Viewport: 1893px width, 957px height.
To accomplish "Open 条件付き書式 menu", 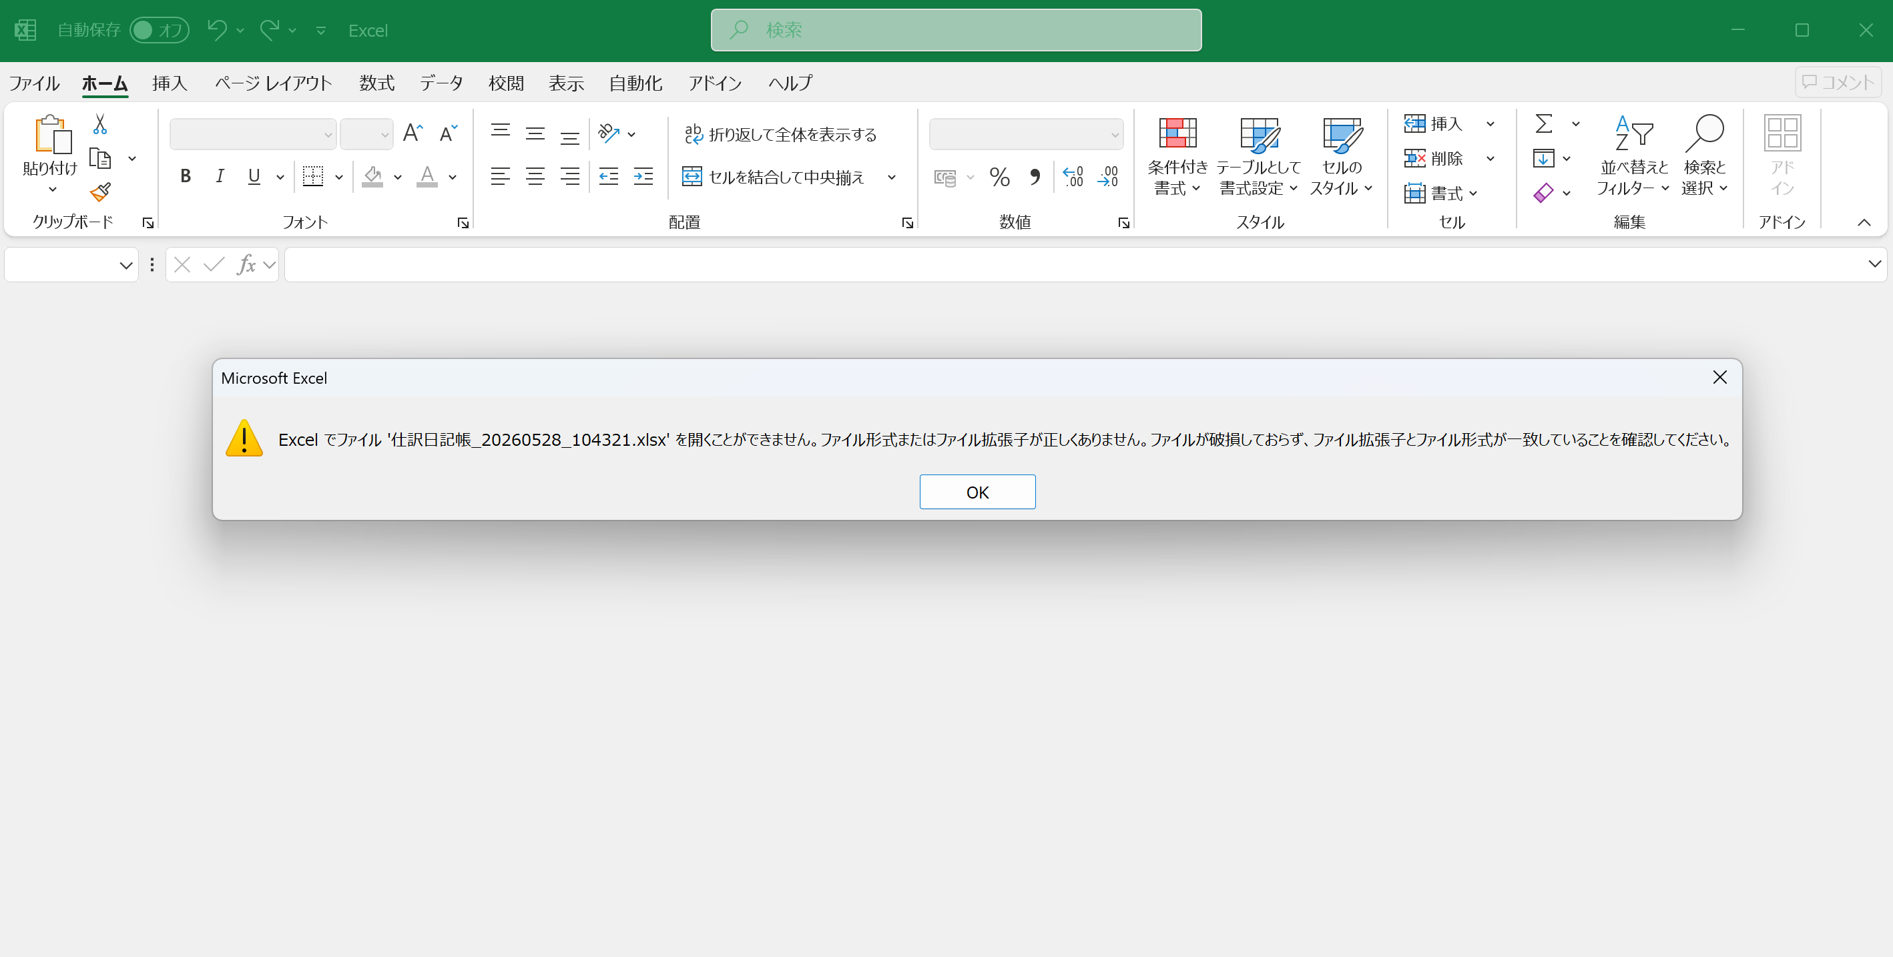I will pos(1177,156).
